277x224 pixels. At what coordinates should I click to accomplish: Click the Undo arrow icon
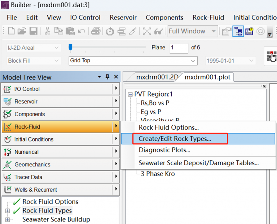[x=81, y=31]
